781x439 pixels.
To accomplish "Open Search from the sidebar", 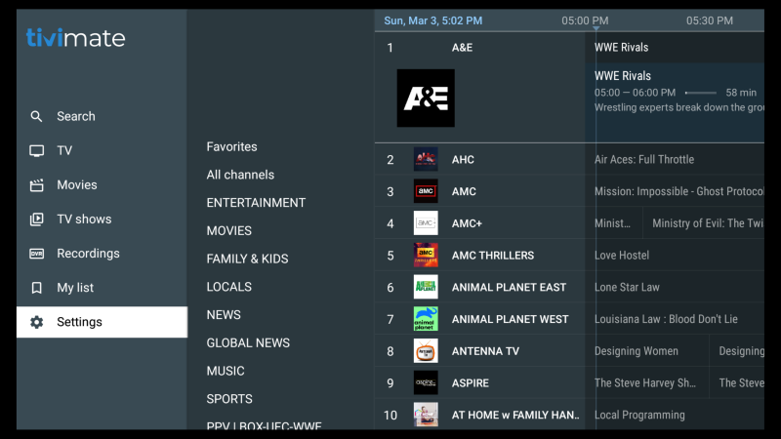I will click(76, 116).
